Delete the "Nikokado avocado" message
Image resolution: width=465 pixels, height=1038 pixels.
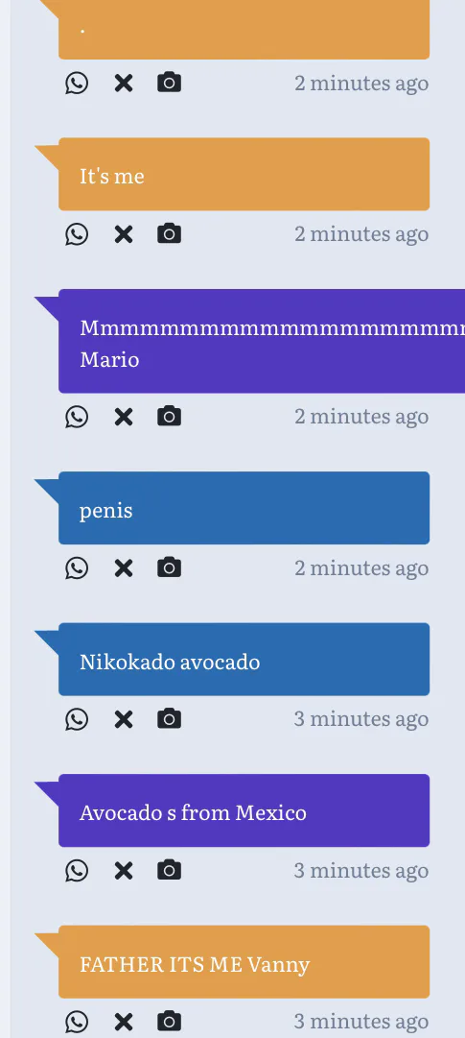pyautogui.click(x=124, y=719)
